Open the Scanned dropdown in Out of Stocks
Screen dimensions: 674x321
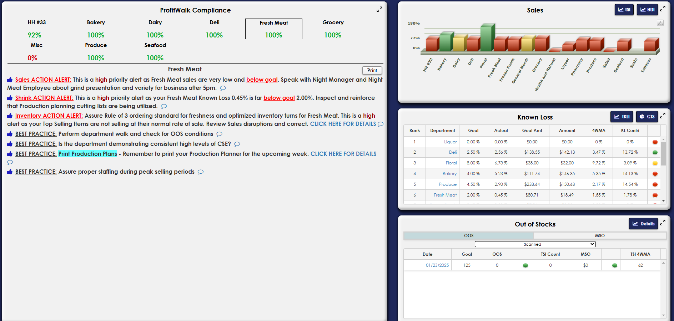[x=535, y=244]
